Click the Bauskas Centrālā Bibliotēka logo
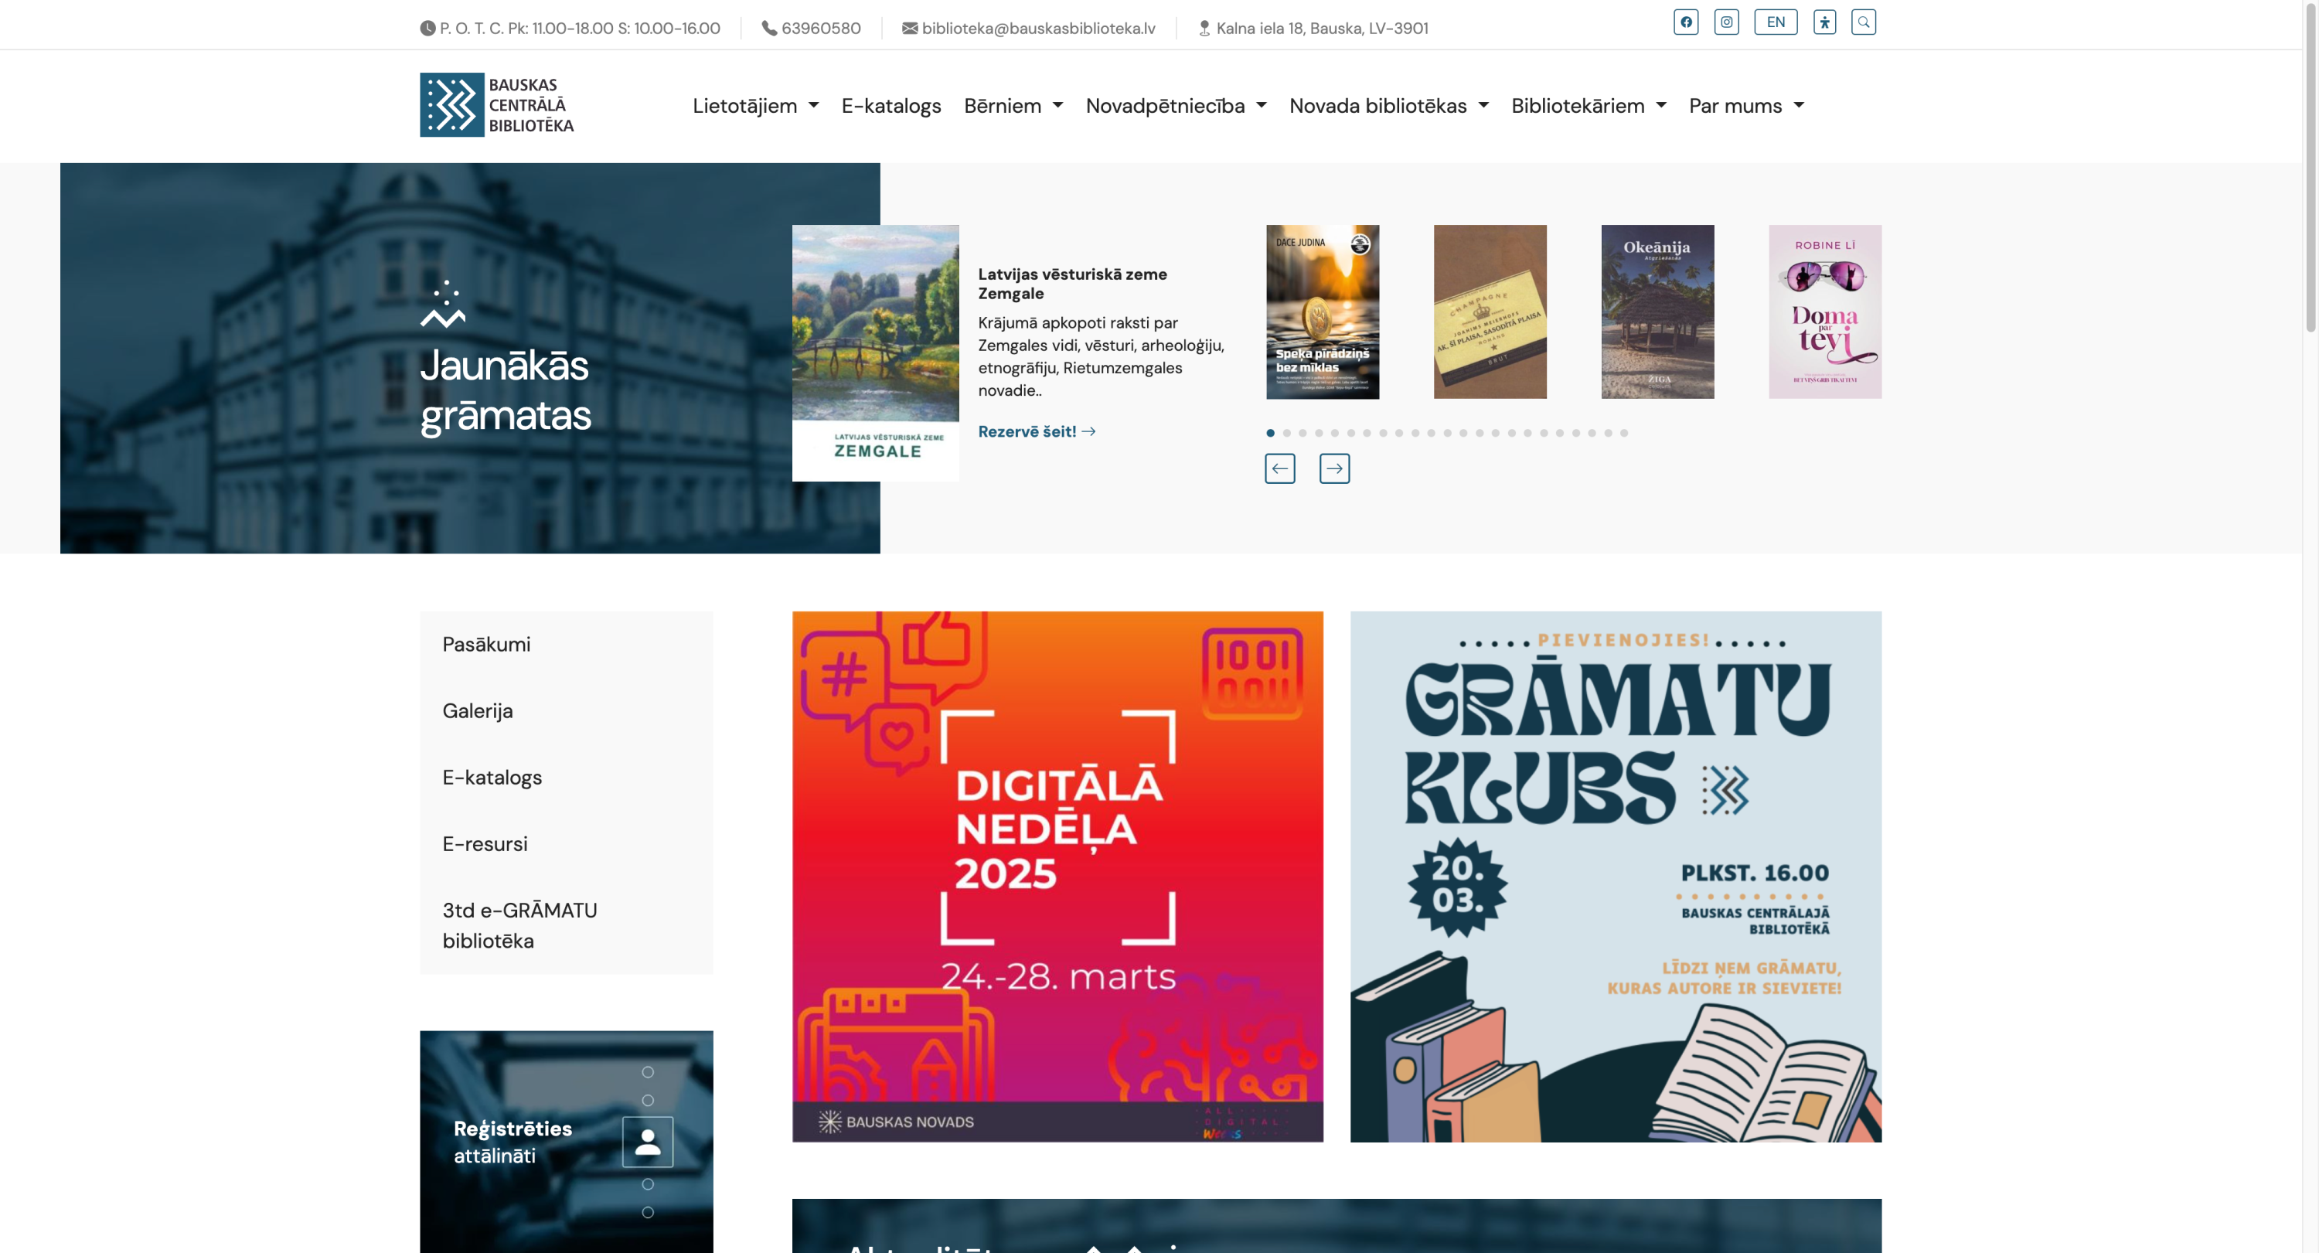 497,104
